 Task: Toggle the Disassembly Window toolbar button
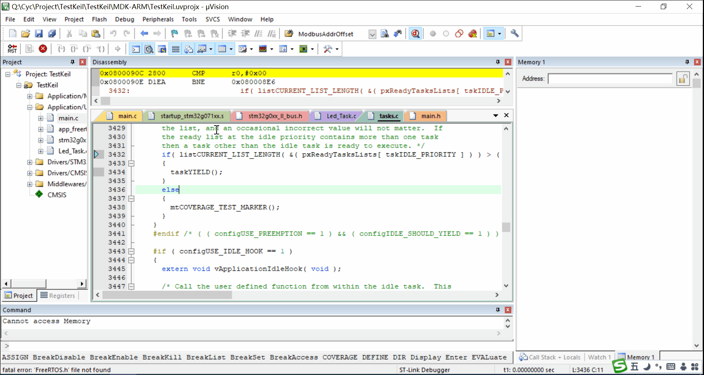(x=149, y=49)
